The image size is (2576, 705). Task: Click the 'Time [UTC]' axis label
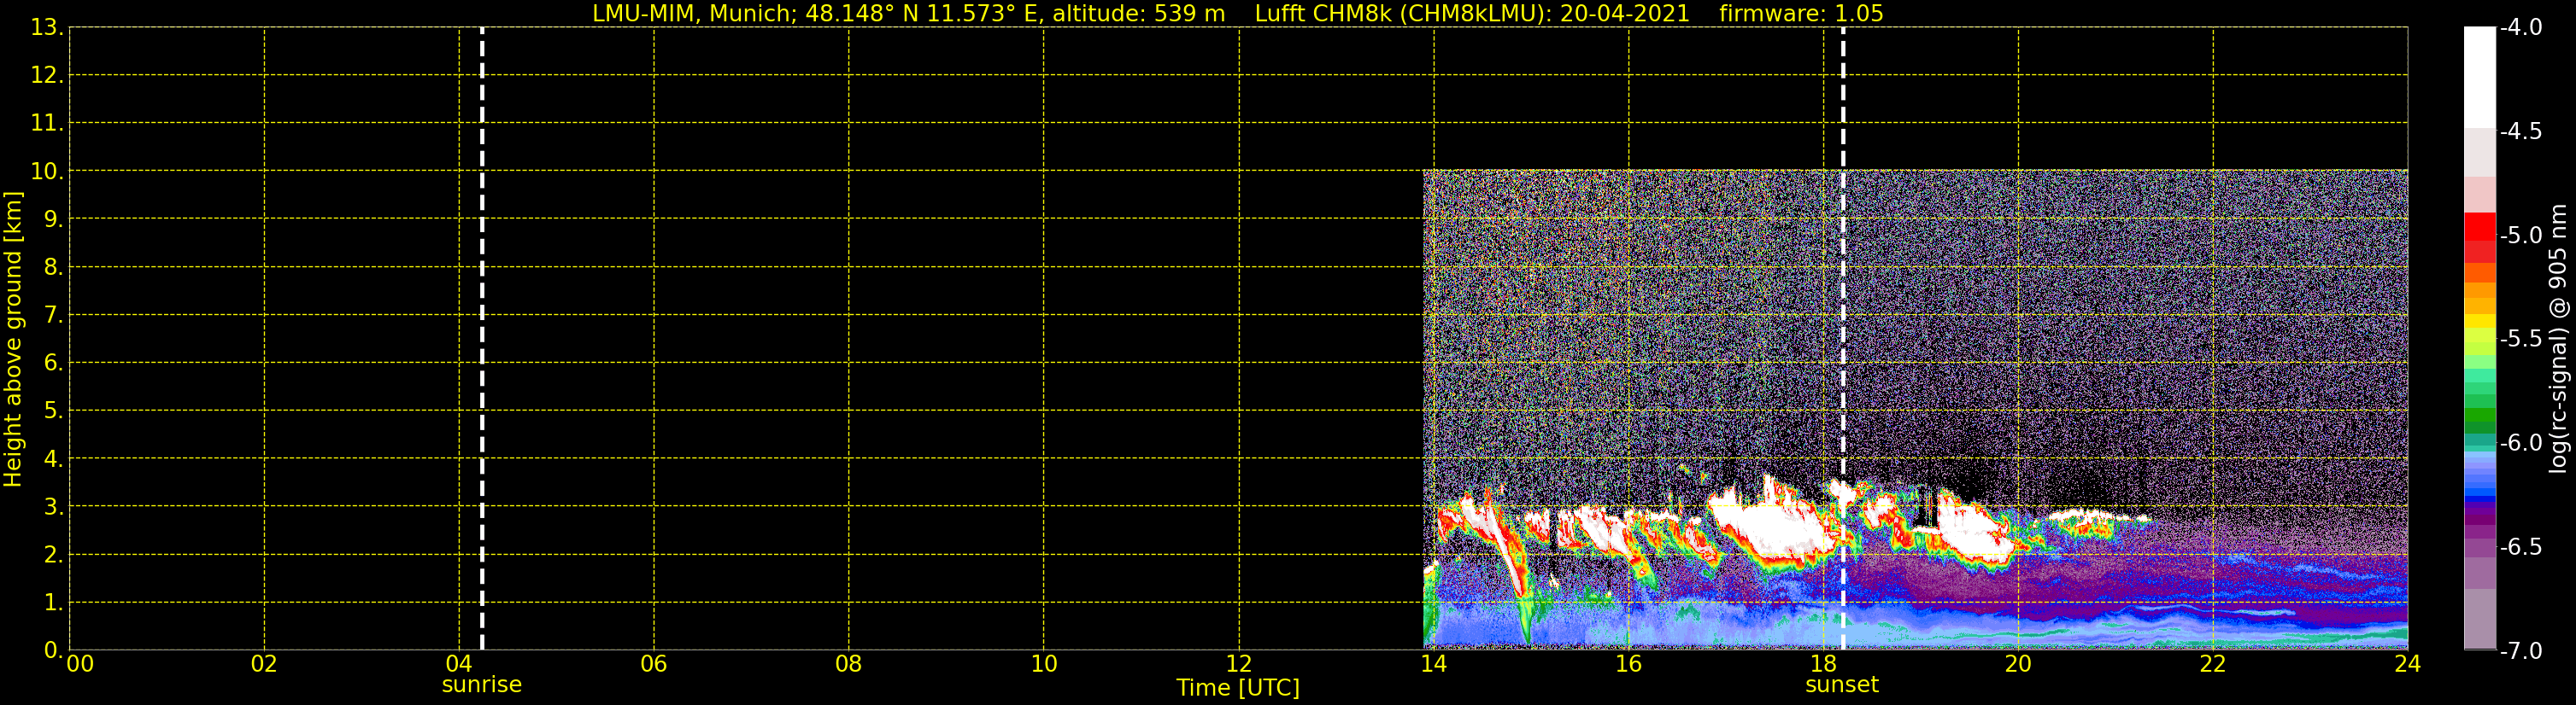click(x=1238, y=687)
